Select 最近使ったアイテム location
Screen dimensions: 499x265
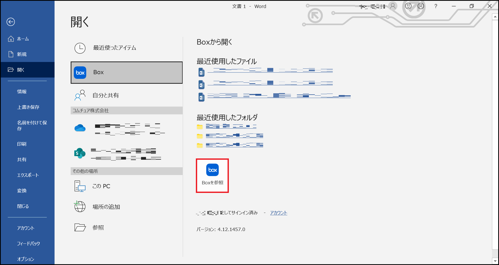[x=127, y=48]
